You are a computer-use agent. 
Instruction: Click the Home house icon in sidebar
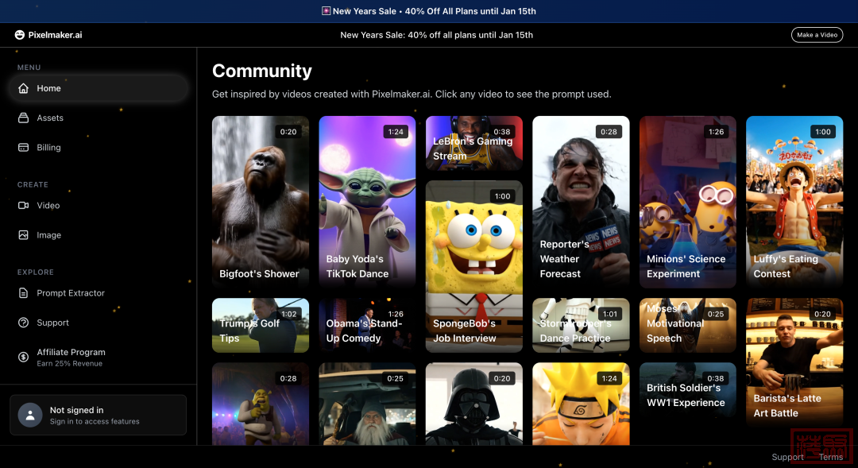coord(24,88)
